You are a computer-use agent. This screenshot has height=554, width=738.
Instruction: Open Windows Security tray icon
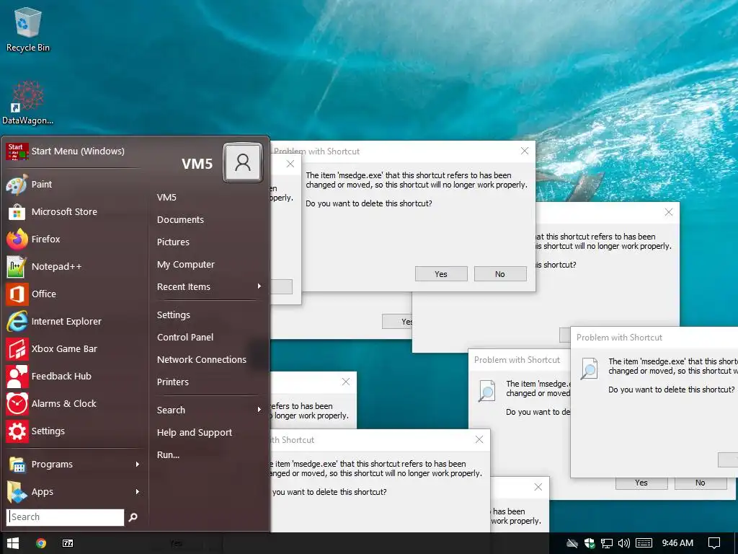[x=590, y=543]
